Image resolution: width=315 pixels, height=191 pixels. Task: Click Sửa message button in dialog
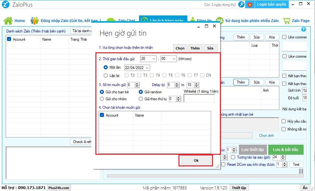[x=210, y=48]
